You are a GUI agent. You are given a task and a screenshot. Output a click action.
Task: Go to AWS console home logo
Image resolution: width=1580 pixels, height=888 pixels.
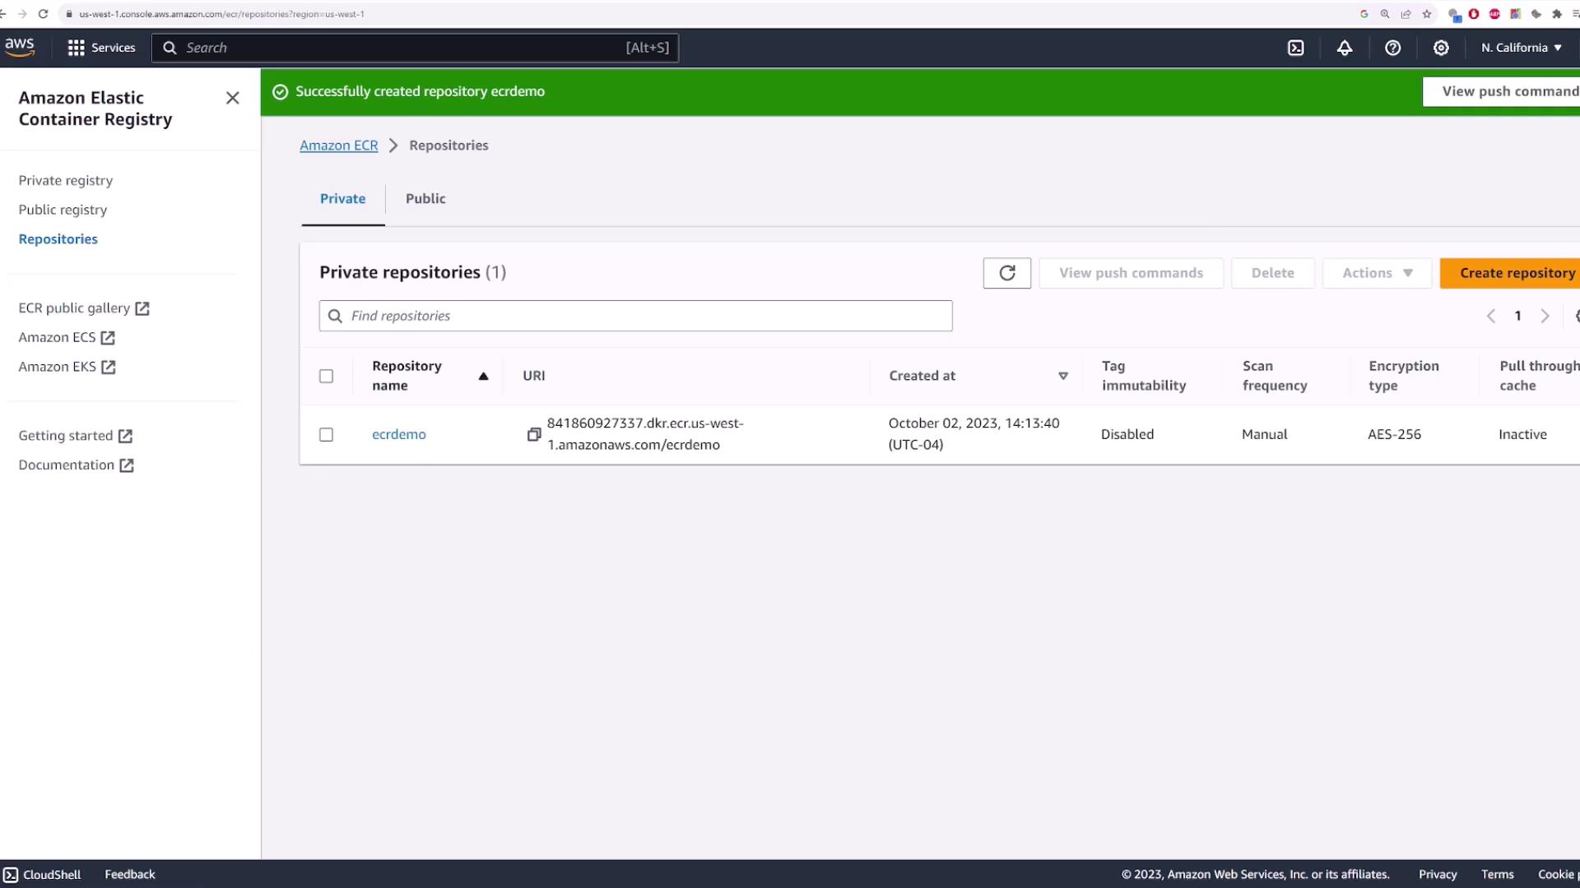pos(20,47)
